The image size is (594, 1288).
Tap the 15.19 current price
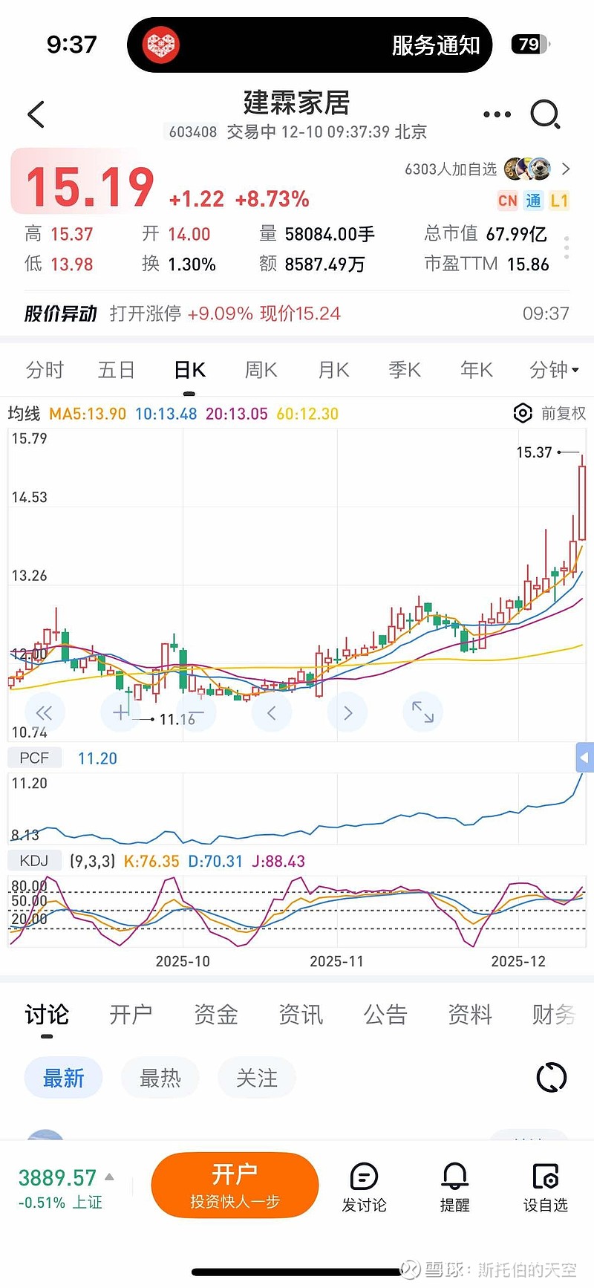click(90, 186)
